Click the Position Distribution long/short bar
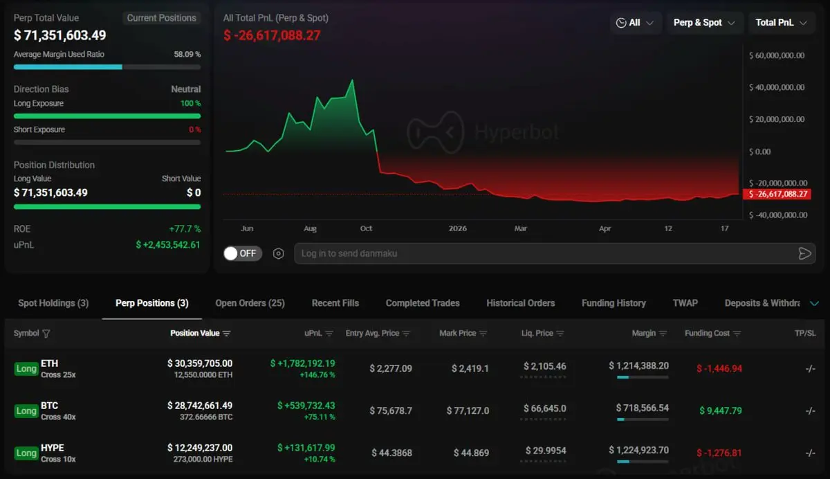 (107, 206)
